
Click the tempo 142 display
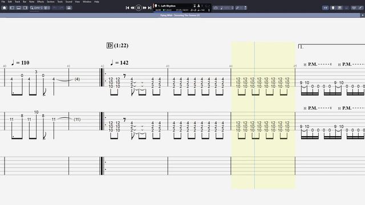pos(201,10)
